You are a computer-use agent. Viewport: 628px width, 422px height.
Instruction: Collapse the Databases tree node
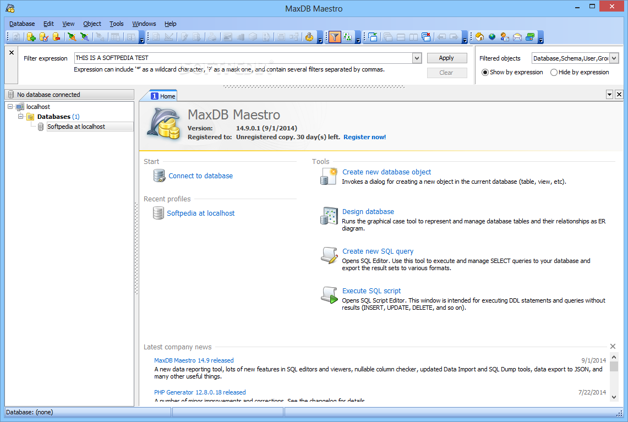click(x=20, y=117)
